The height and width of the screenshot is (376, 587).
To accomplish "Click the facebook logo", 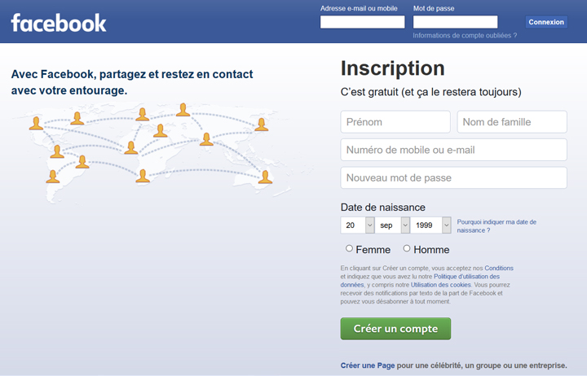I will point(59,23).
